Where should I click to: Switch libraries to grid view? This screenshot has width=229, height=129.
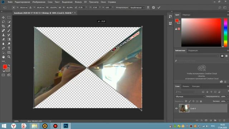[x=222, y=56]
